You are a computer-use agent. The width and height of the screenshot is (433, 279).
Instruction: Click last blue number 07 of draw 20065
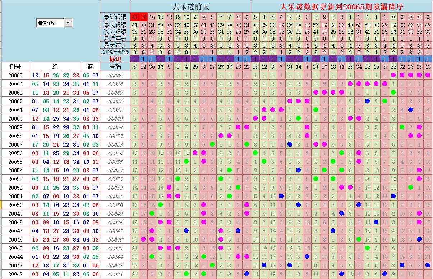pyautogui.click(x=95, y=76)
